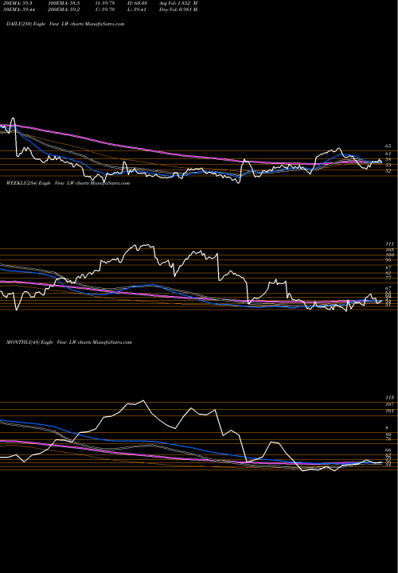
Task: Click the Day Vol 0.981 M reading
Action: tap(178, 10)
